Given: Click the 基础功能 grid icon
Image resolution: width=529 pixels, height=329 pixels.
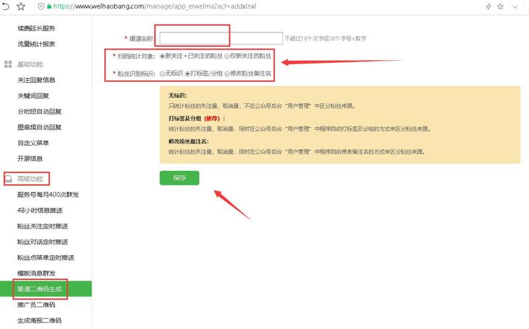Looking at the screenshot, I should 8,64.
